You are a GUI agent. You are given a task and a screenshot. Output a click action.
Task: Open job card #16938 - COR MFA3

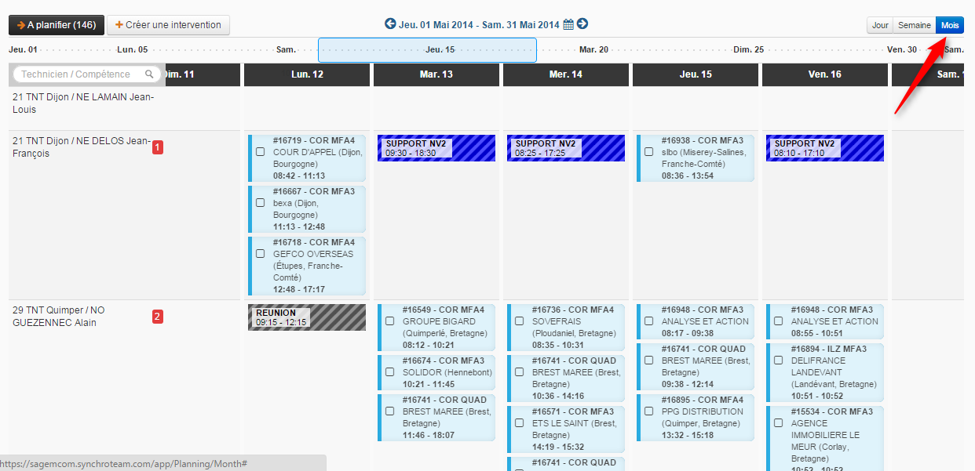(x=696, y=158)
